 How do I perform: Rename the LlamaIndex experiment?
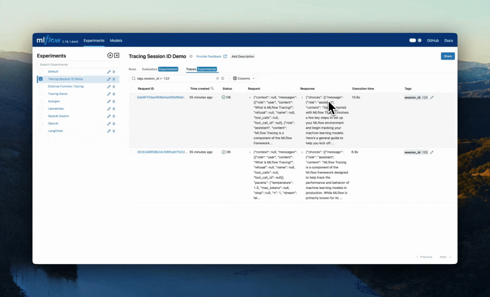tap(109, 109)
